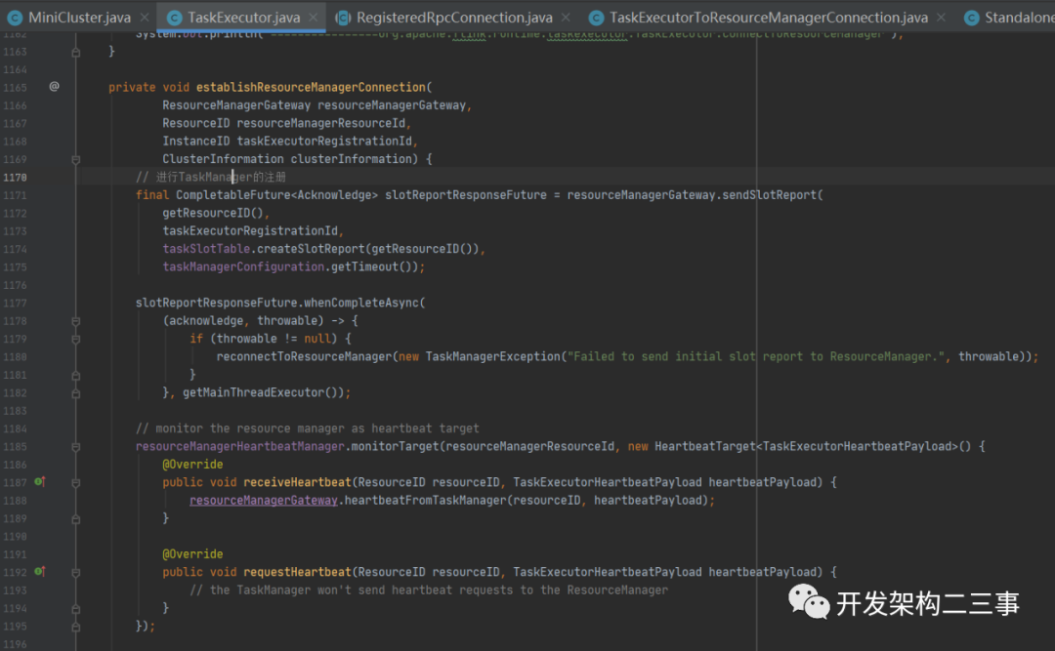The image size is (1055, 651).
Task: Collapse requestHeartbeat fold at line 1192
Action: (76, 573)
